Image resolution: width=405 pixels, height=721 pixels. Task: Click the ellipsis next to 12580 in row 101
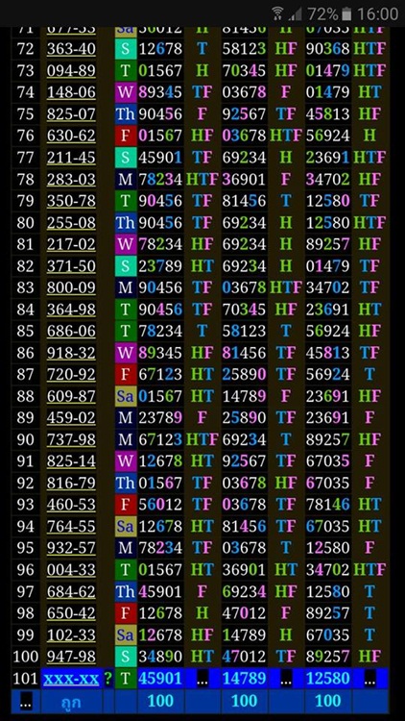click(369, 679)
